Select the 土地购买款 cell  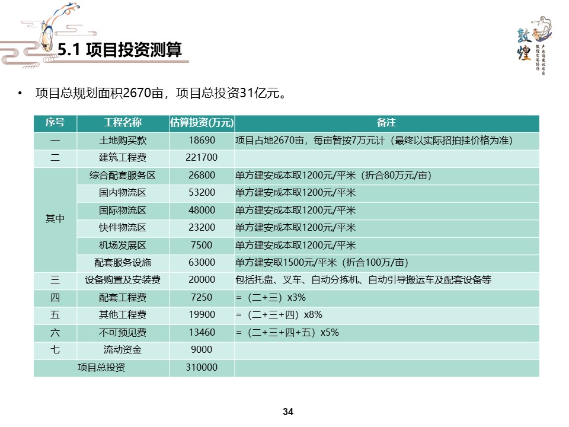(123, 141)
